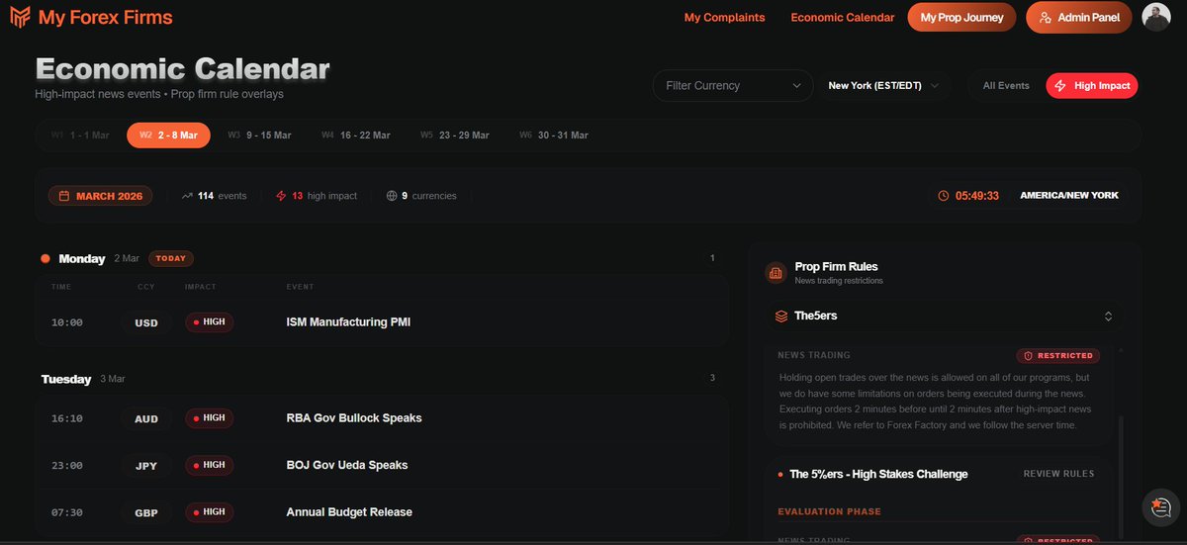Open the Filter Currency dropdown
This screenshot has height=545, width=1187.
(x=732, y=85)
